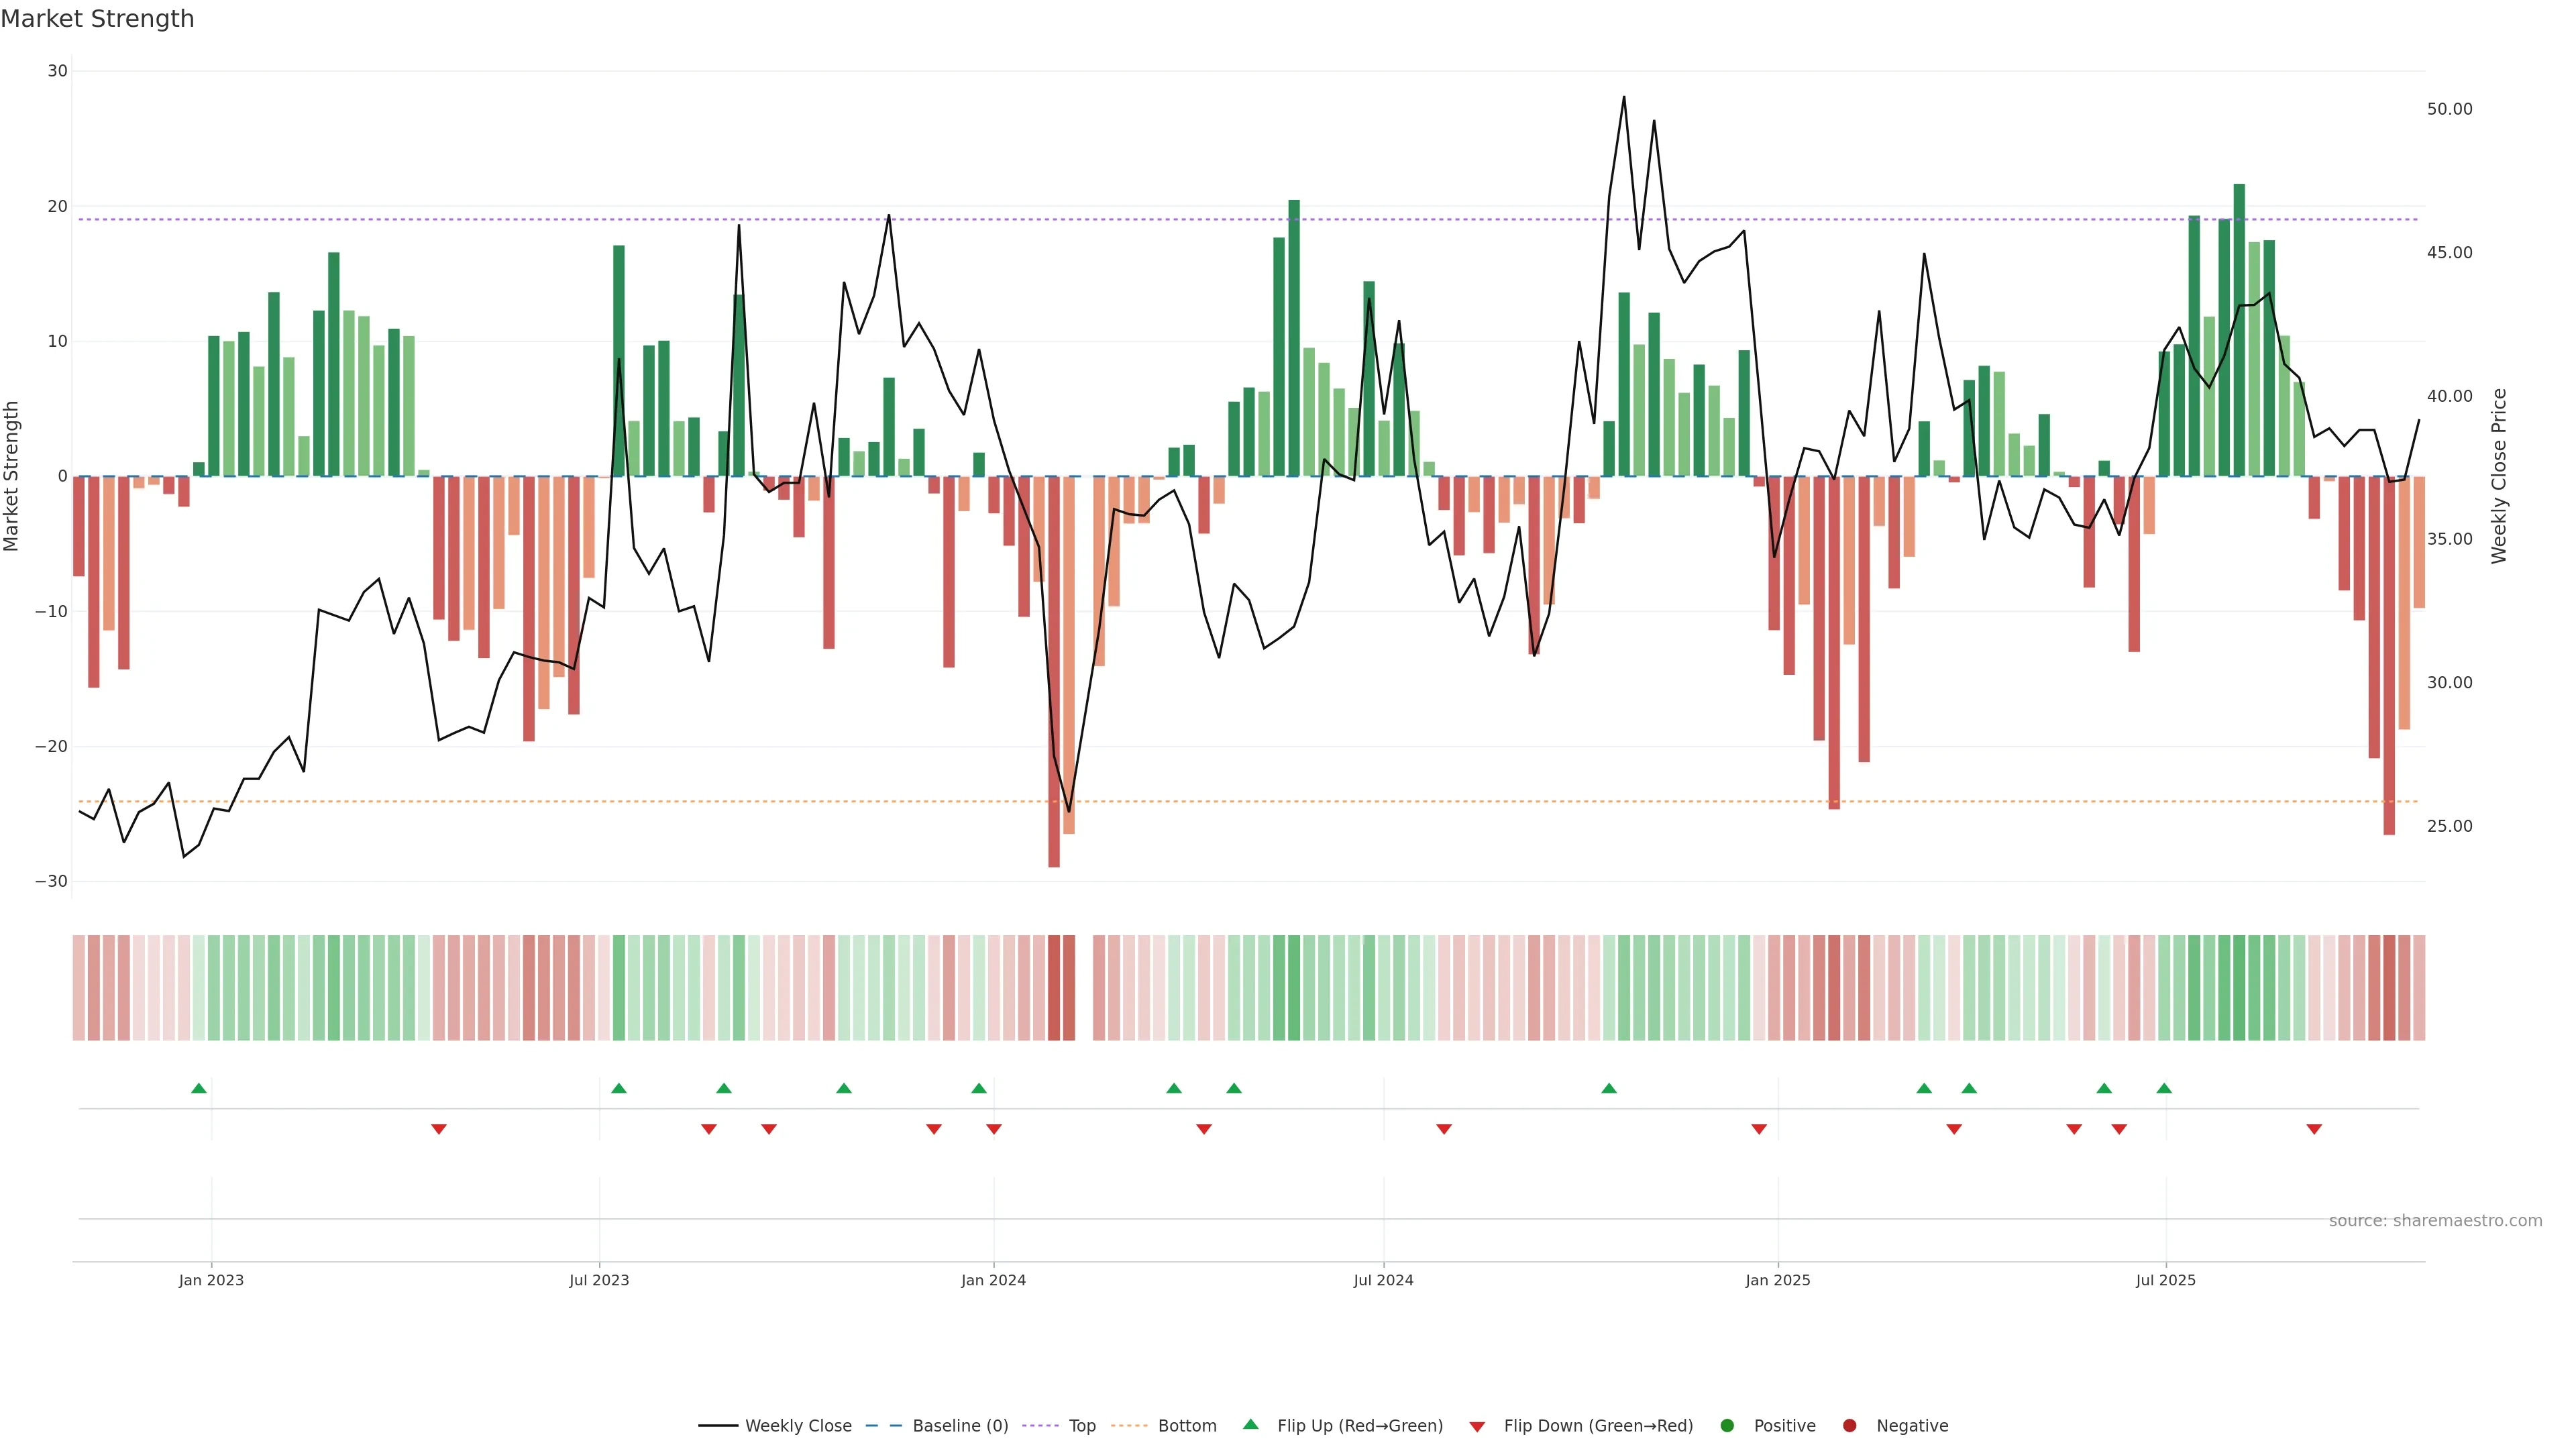The width and height of the screenshot is (2576, 1449).
Task: Click the Weekly Close Price axis title
Action: 2499,476
